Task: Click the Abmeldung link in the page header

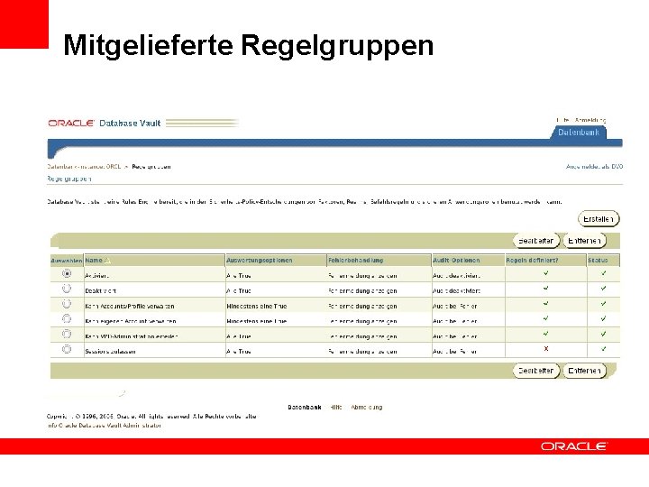Action: pos(590,120)
